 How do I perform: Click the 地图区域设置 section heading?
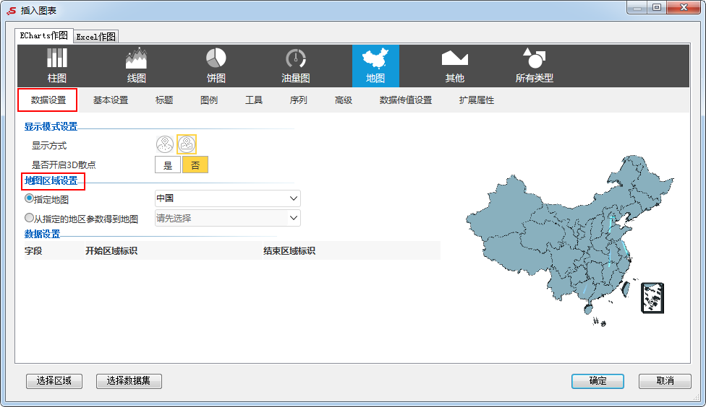click(51, 180)
